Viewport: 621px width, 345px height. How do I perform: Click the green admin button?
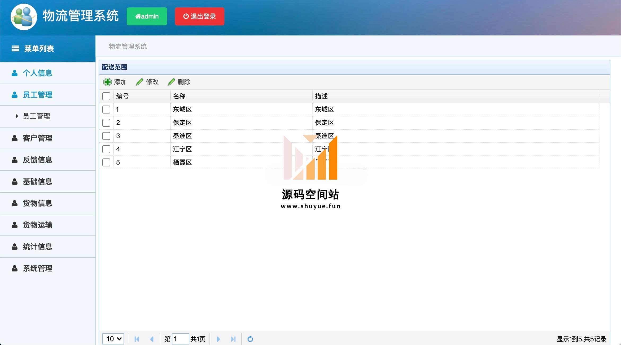147,16
